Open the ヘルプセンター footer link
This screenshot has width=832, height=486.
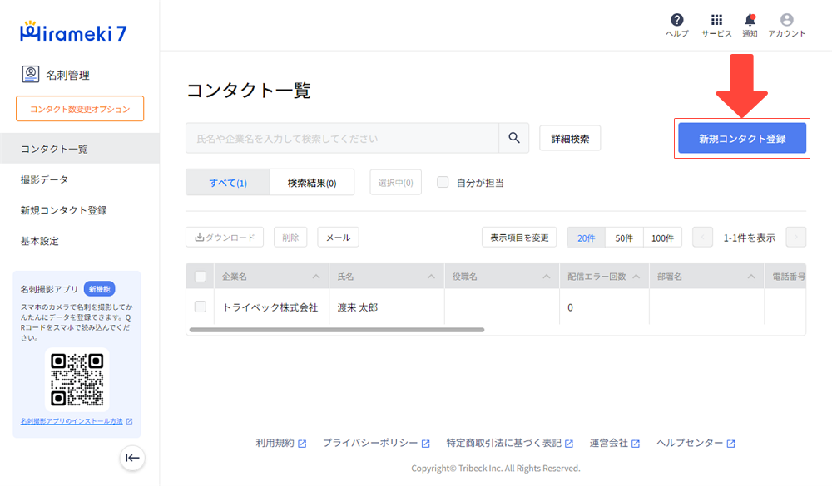click(690, 443)
